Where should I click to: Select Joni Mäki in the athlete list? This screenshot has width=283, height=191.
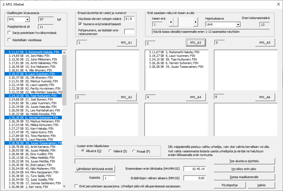tap(34, 56)
